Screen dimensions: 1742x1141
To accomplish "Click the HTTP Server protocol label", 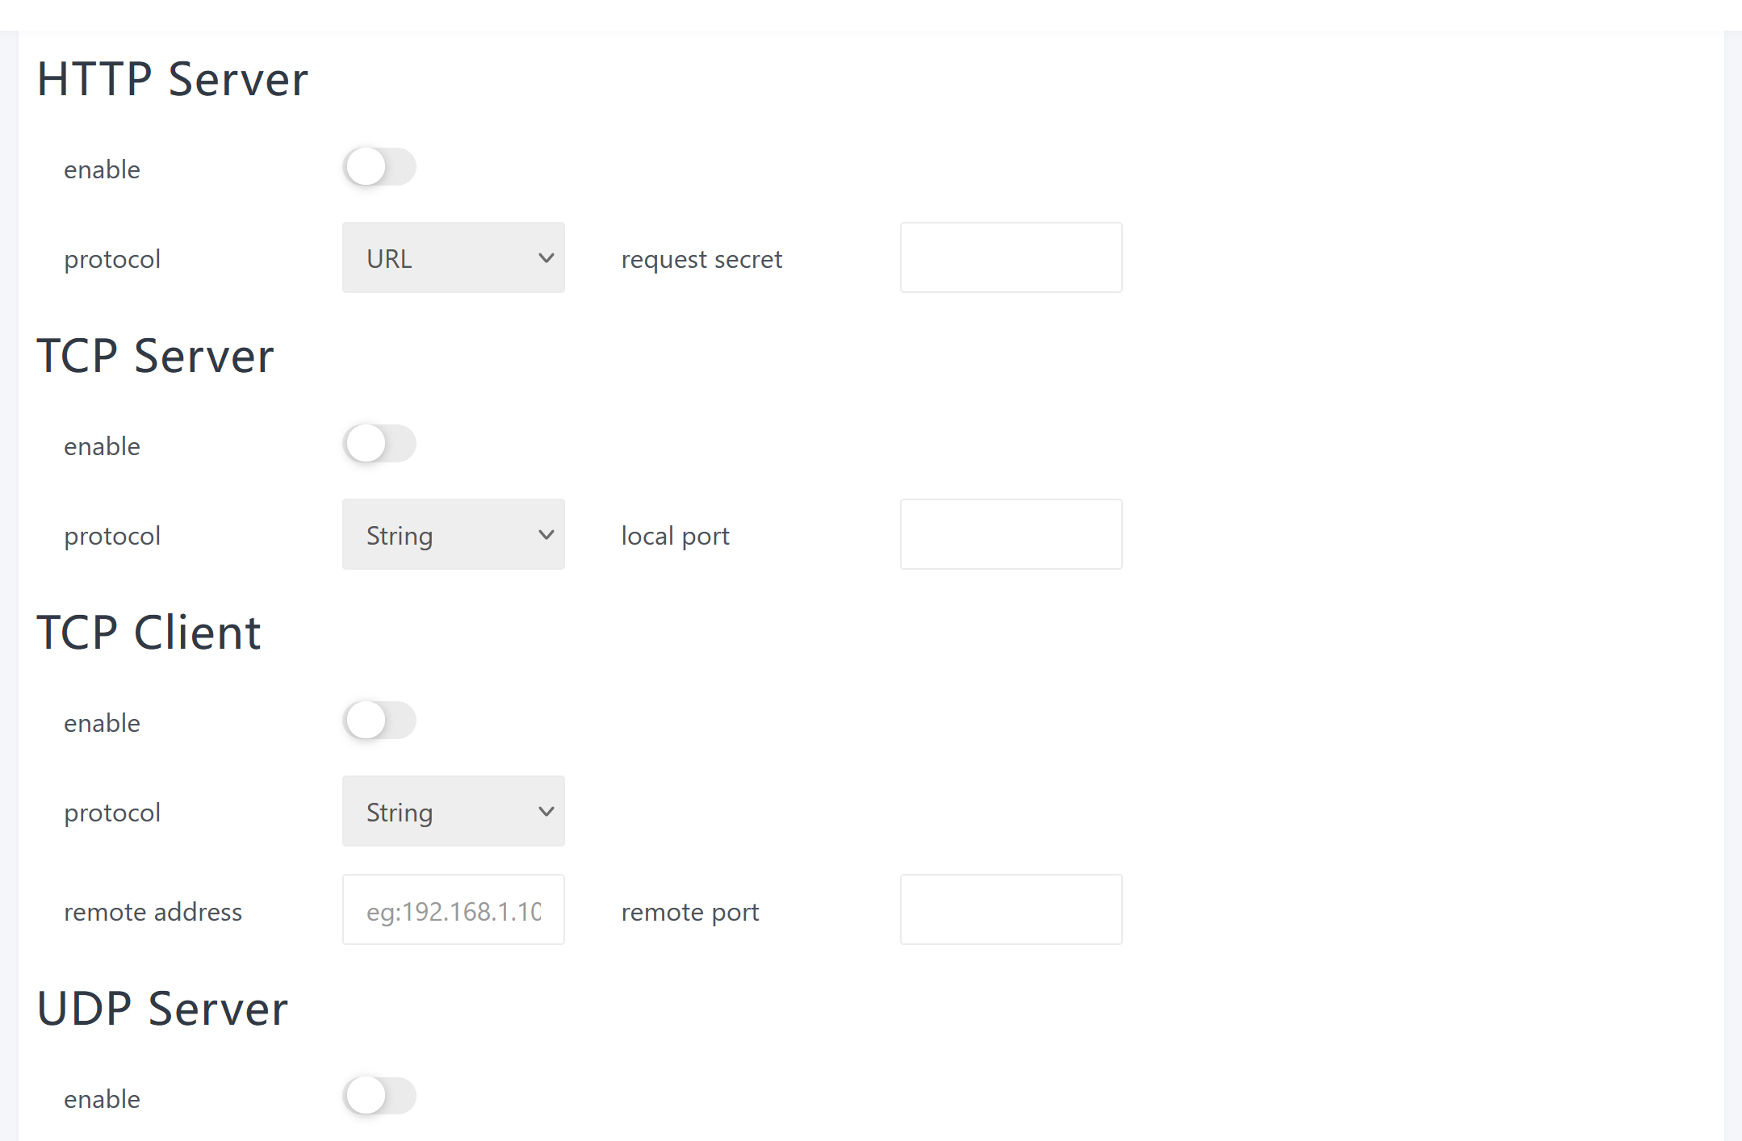I will click(x=112, y=260).
